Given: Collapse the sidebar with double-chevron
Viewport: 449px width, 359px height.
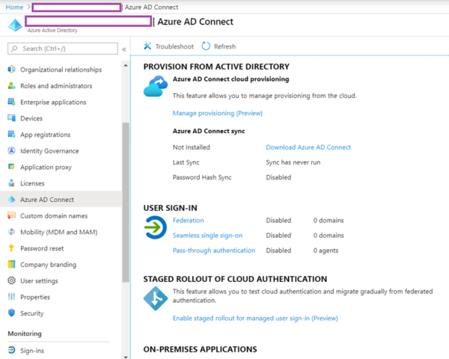Looking at the screenshot, I should [124, 49].
